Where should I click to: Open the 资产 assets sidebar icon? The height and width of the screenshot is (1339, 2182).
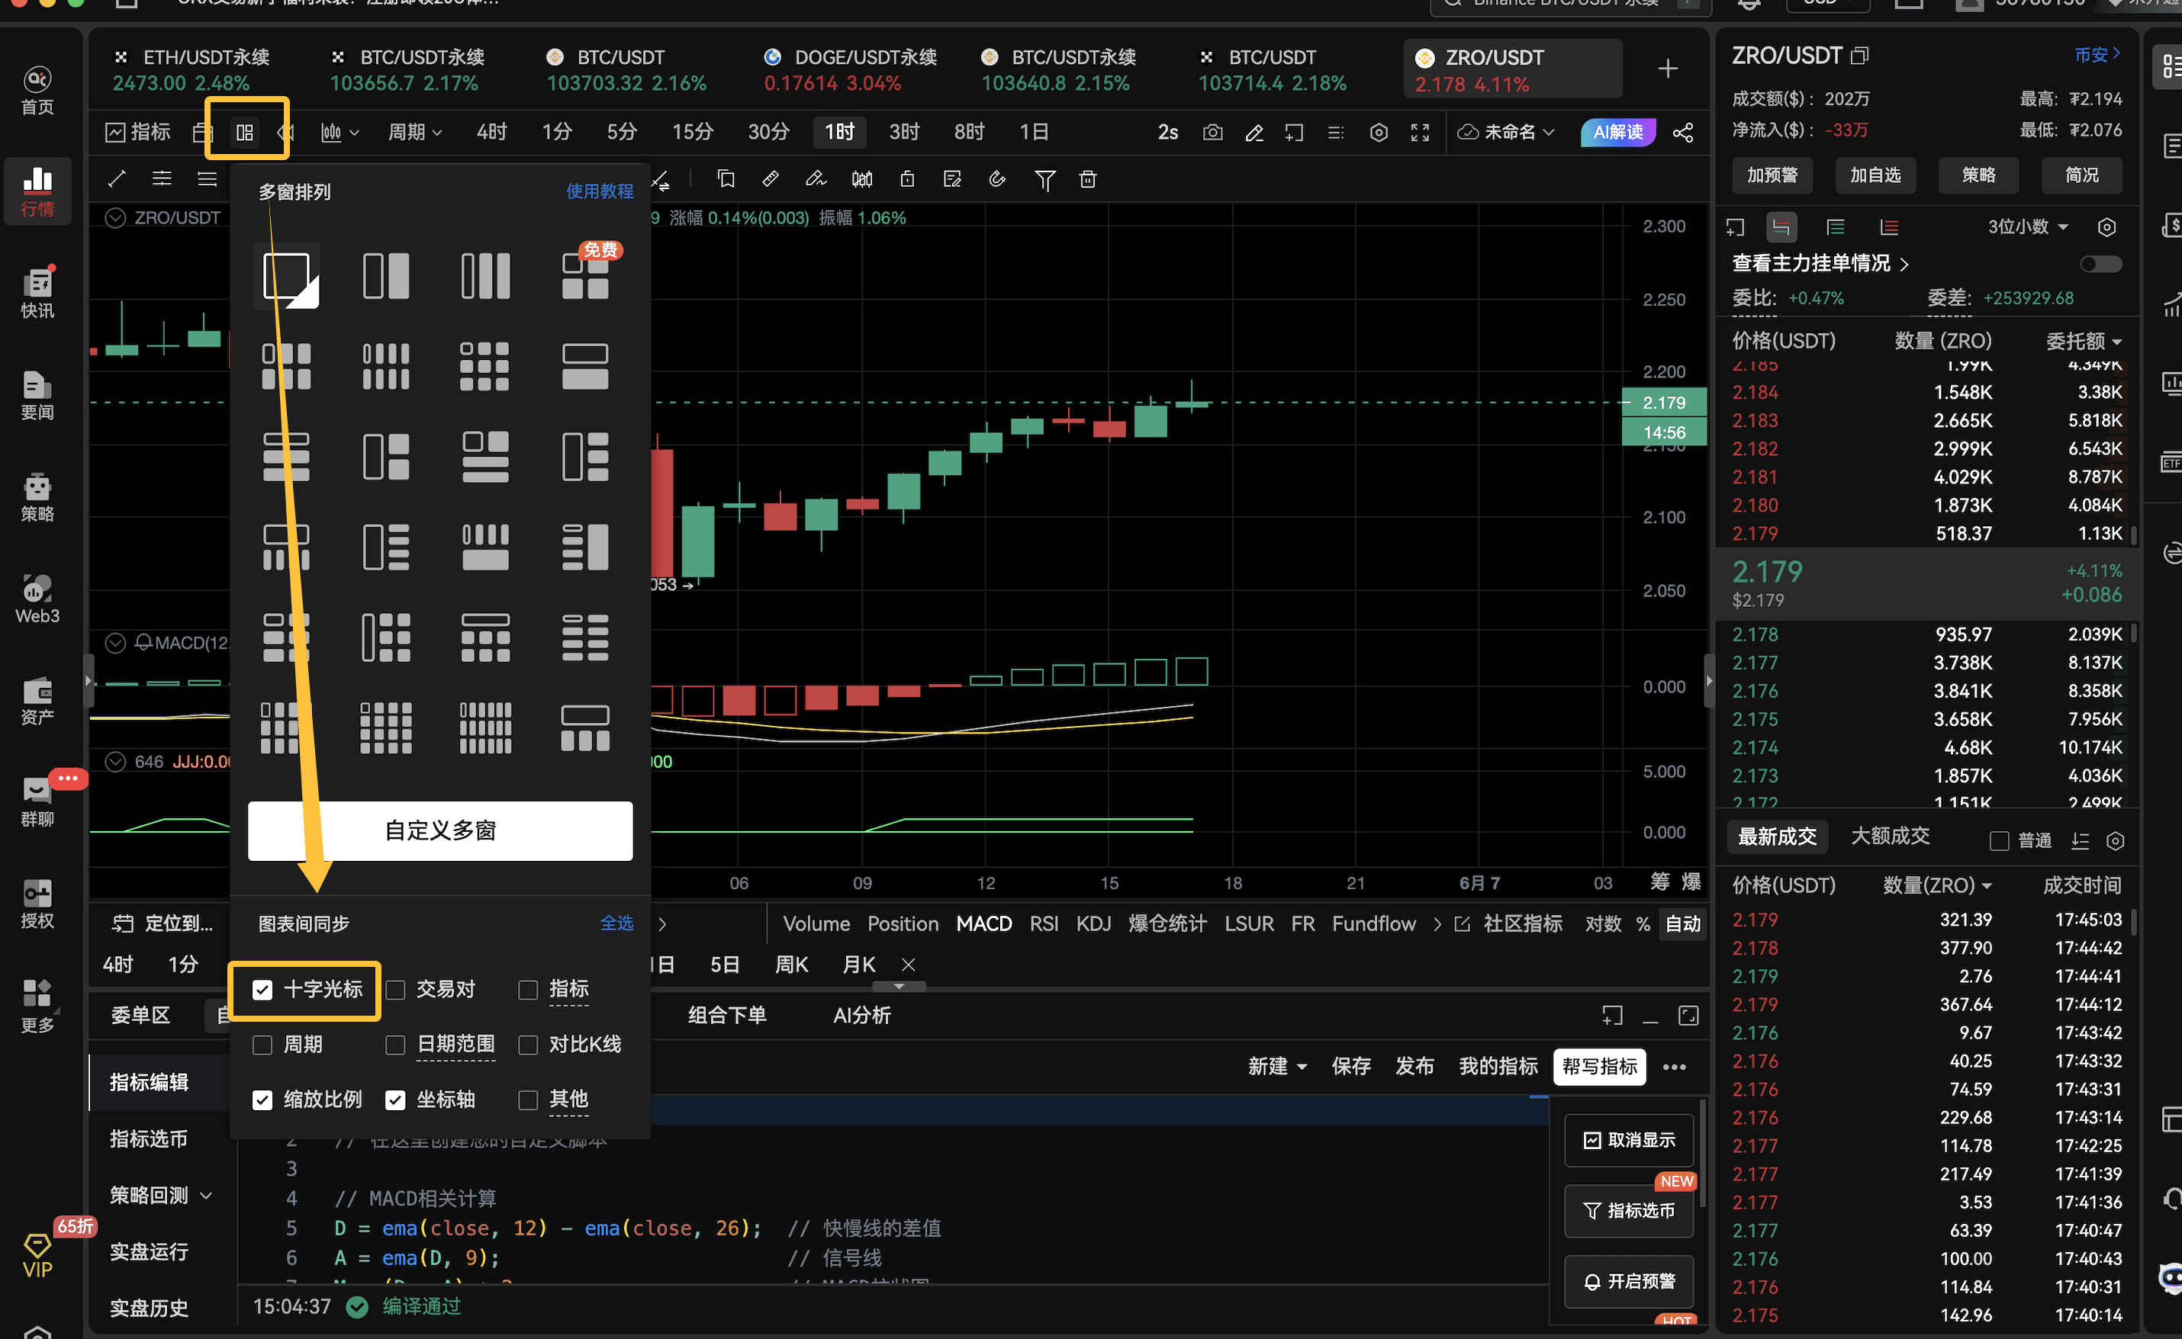[37, 701]
